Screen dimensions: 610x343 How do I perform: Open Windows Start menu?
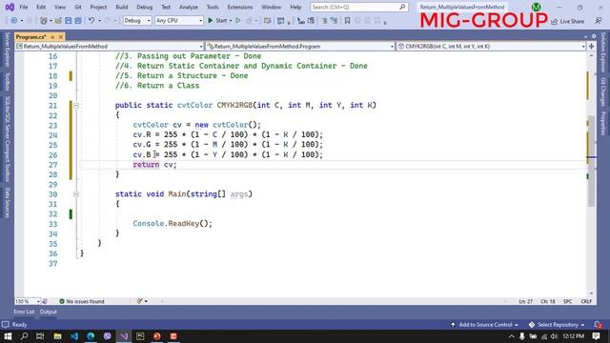8,336
